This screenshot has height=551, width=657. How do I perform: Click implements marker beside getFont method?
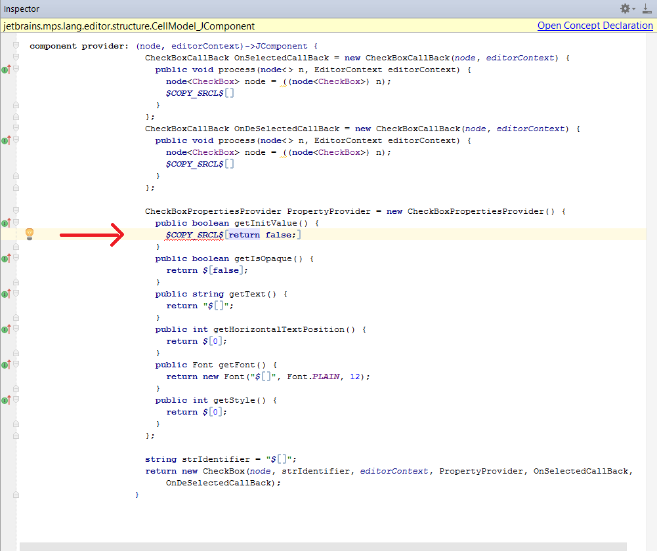click(6, 365)
